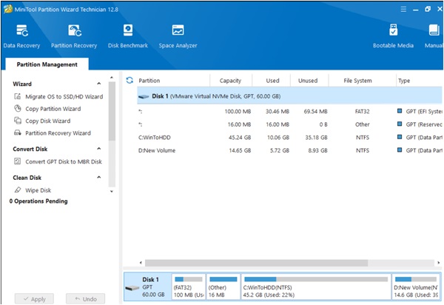
Task: Open Space Analyzer
Action: (178, 36)
